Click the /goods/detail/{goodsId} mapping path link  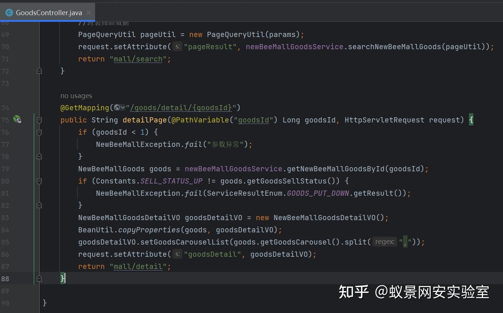[x=180, y=107]
